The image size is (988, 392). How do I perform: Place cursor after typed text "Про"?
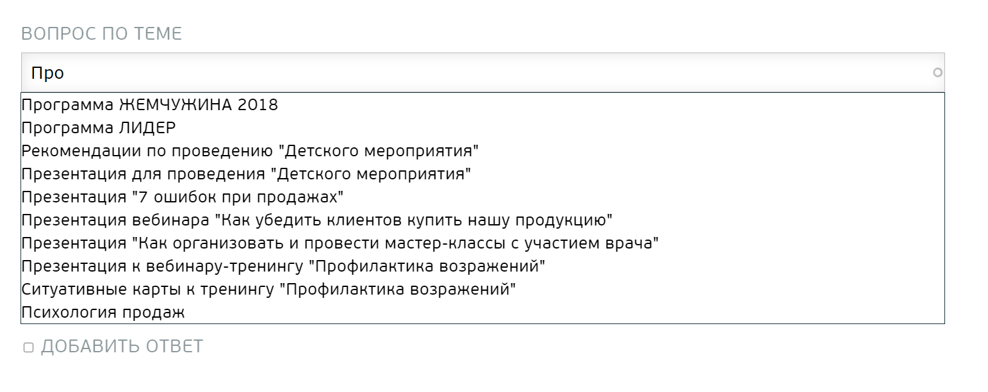pos(65,73)
